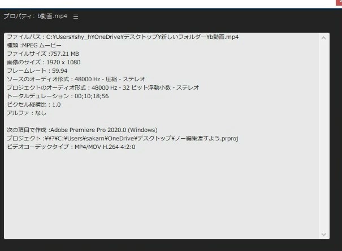Click the トータルデュレーション 00;10;18;56 line
342x251 pixels.
[58, 96]
